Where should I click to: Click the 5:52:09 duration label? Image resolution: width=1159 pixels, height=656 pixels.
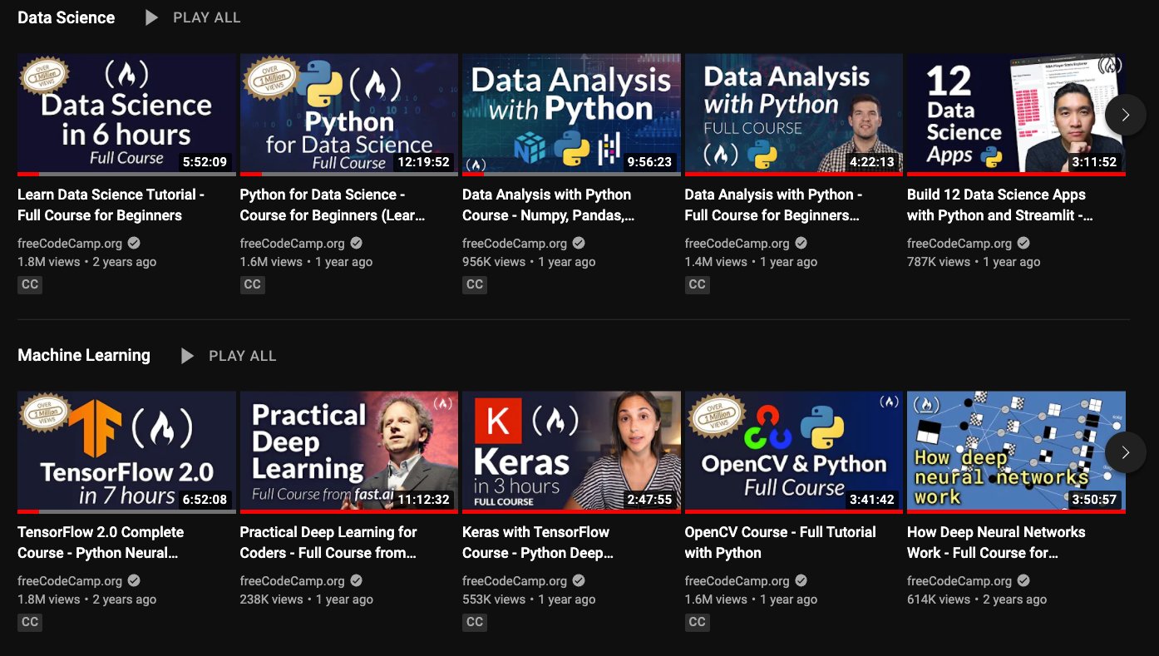(205, 162)
